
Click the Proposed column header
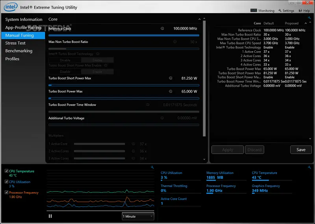[291, 23]
